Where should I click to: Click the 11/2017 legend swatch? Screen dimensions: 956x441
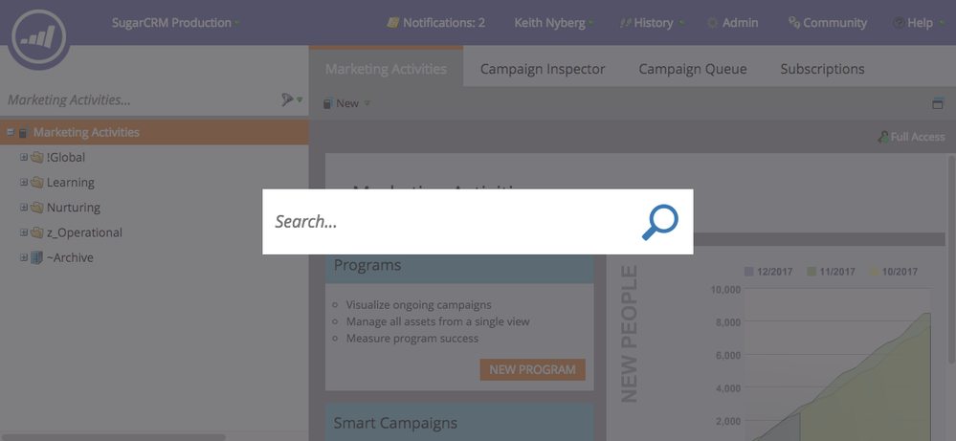click(x=811, y=272)
